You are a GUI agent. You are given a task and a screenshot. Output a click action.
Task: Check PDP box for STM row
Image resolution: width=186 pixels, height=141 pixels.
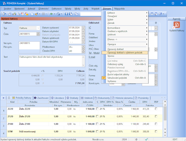point(156,131)
